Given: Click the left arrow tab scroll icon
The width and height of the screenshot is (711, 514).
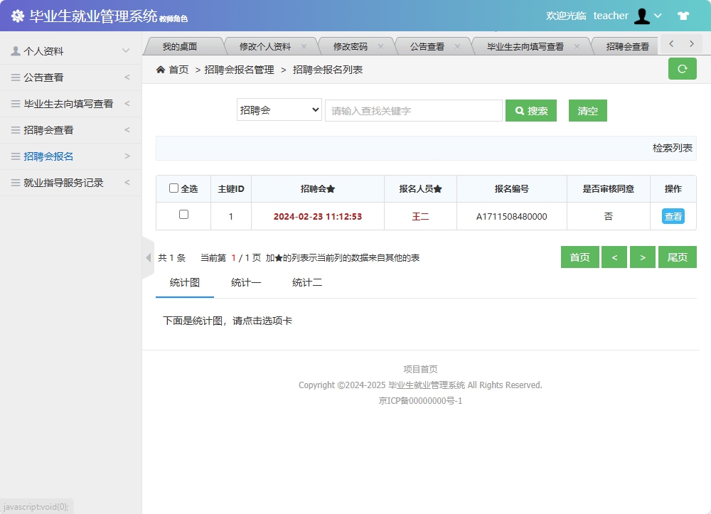Looking at the screenshot, I should pyautogui.click(x=670, y=43).
